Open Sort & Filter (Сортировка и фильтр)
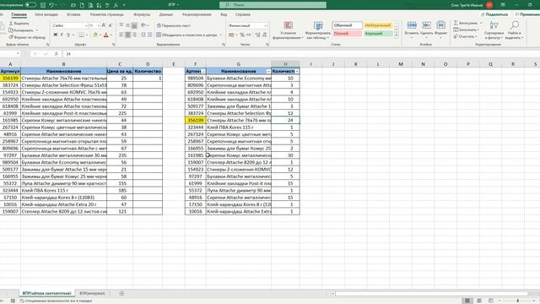This screenshot has height=304, width=540. 494,30
